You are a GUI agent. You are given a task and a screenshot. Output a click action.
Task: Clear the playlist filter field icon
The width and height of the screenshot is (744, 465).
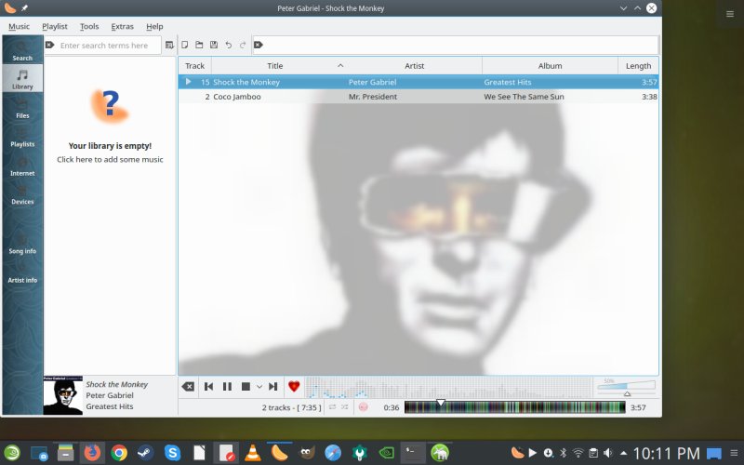(259, 45)
